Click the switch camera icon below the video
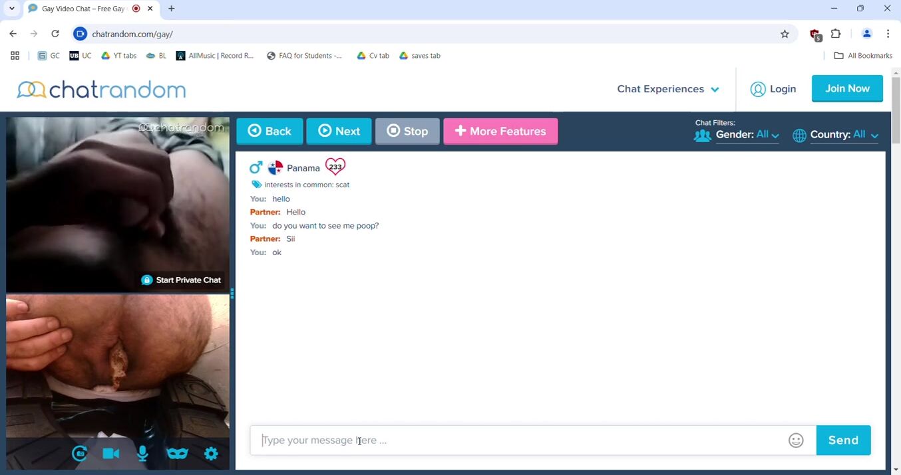The width and height of the screenshot is (901, 475). point(80,454)
